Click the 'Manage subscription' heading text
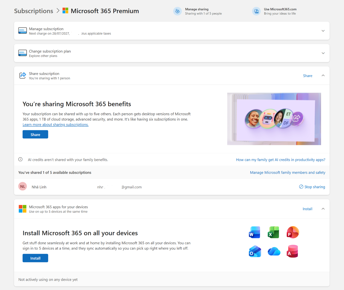The width and height of the screenshot is (344, 290). pyautogui.click(x=46, y=29)
